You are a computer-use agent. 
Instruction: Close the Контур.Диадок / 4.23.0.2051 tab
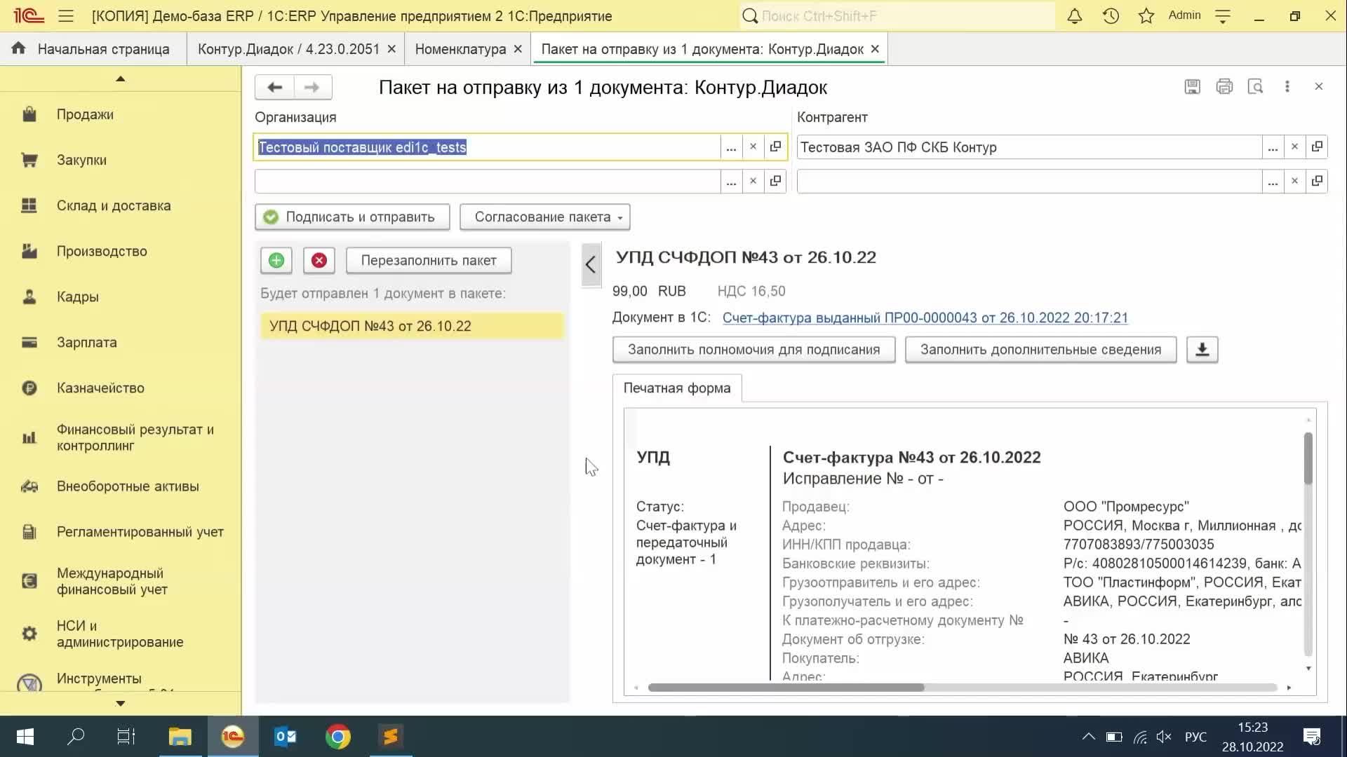pyautogui.click(x=391, y=49)
